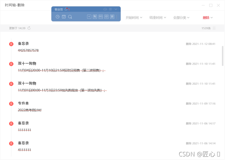Expand the 结束时间 dropdown
Screen dimensions: 225x160
point(158,17)
